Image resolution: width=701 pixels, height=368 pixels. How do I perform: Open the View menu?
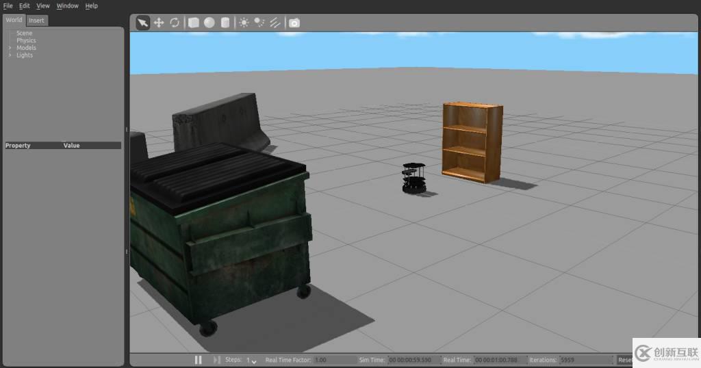click(43, 5)
